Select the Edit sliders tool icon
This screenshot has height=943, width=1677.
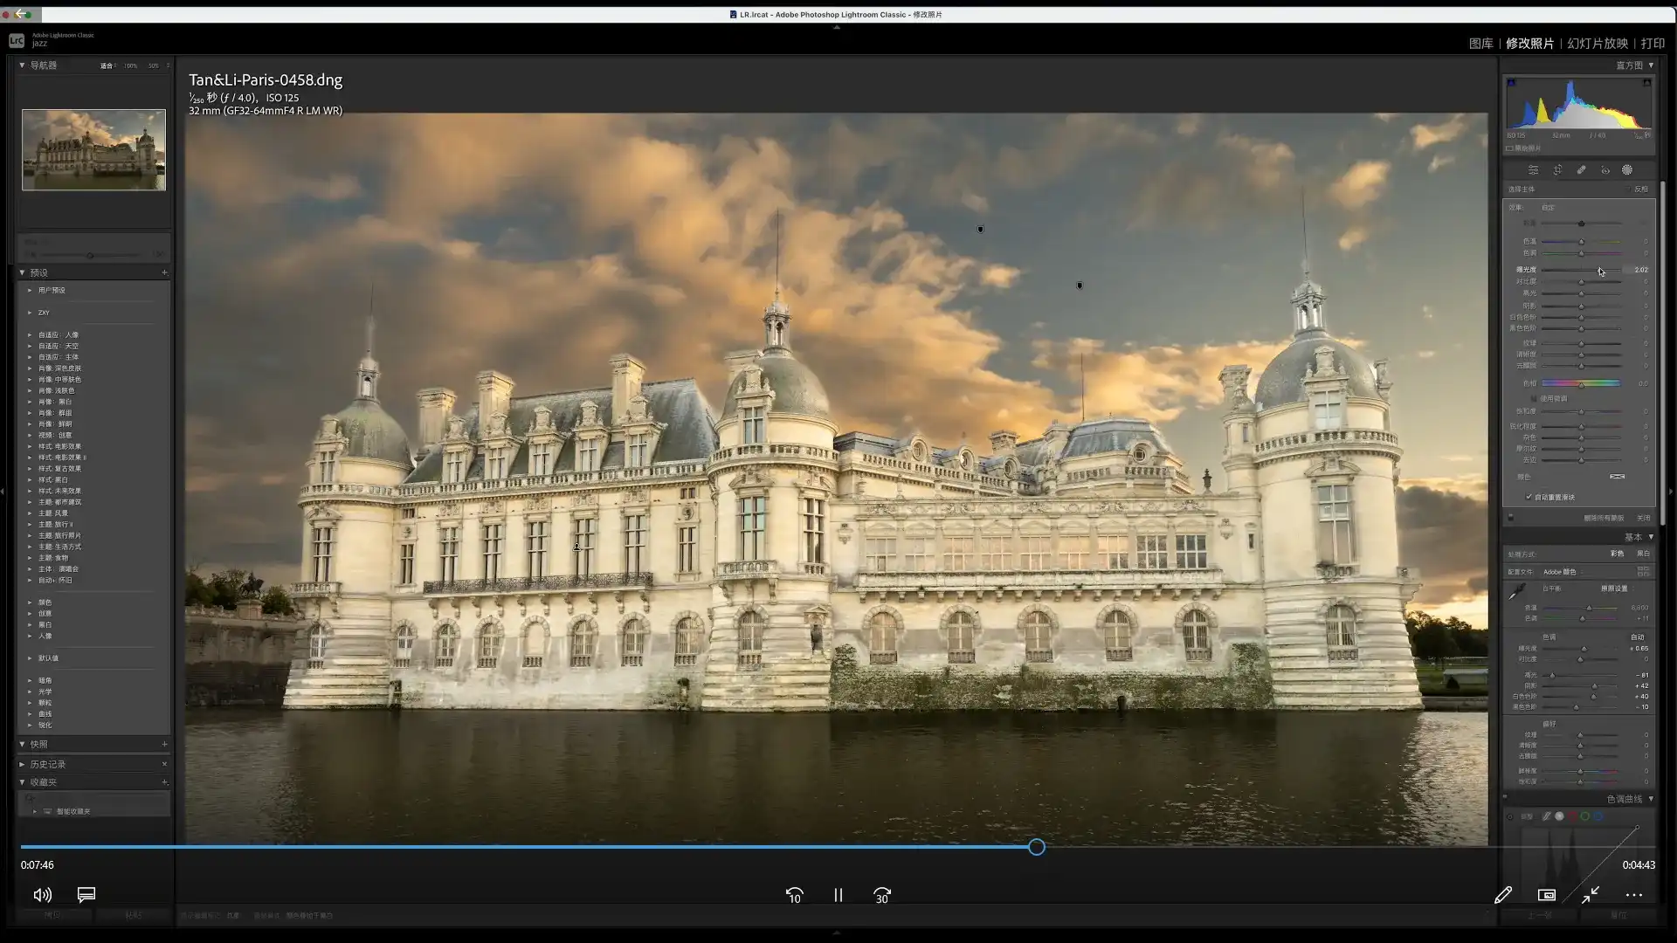point(1533,170)
